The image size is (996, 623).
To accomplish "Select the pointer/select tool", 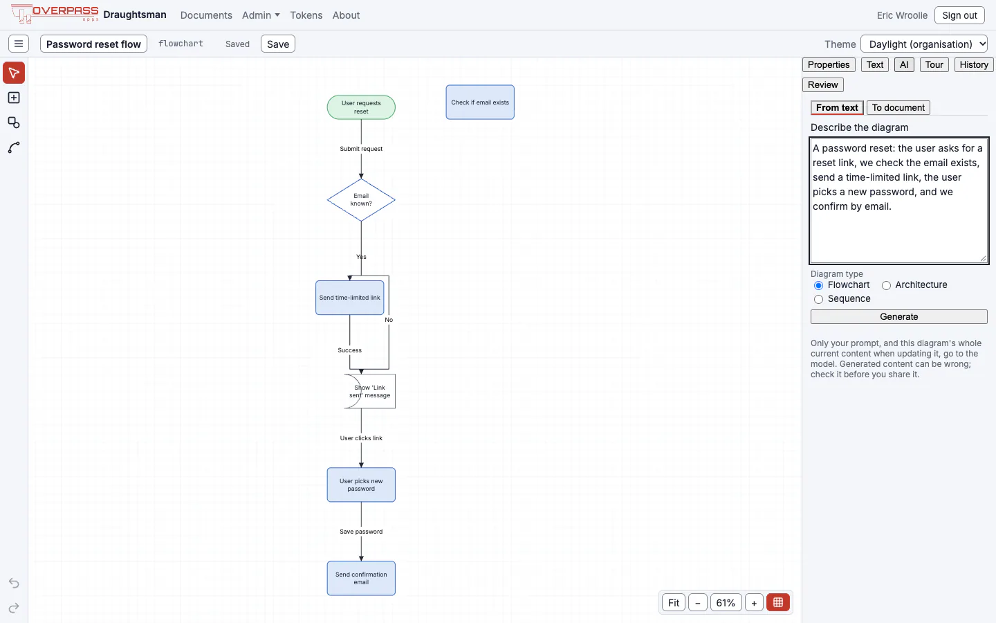I will click(14, 73).
